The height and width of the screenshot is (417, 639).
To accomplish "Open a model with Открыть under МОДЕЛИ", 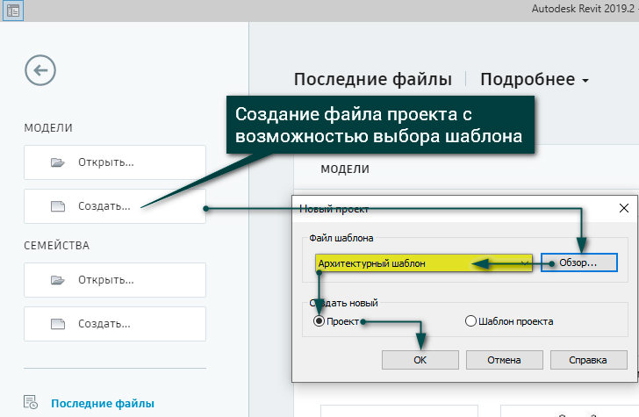I will pos(115,162).
